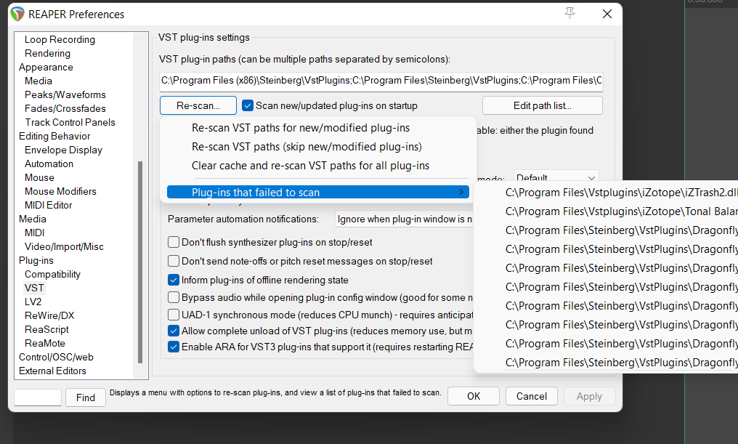The image size is (738, 444).
Task: Click the Edit path list button
Action: pyautogui.click(x=542, y=105)
